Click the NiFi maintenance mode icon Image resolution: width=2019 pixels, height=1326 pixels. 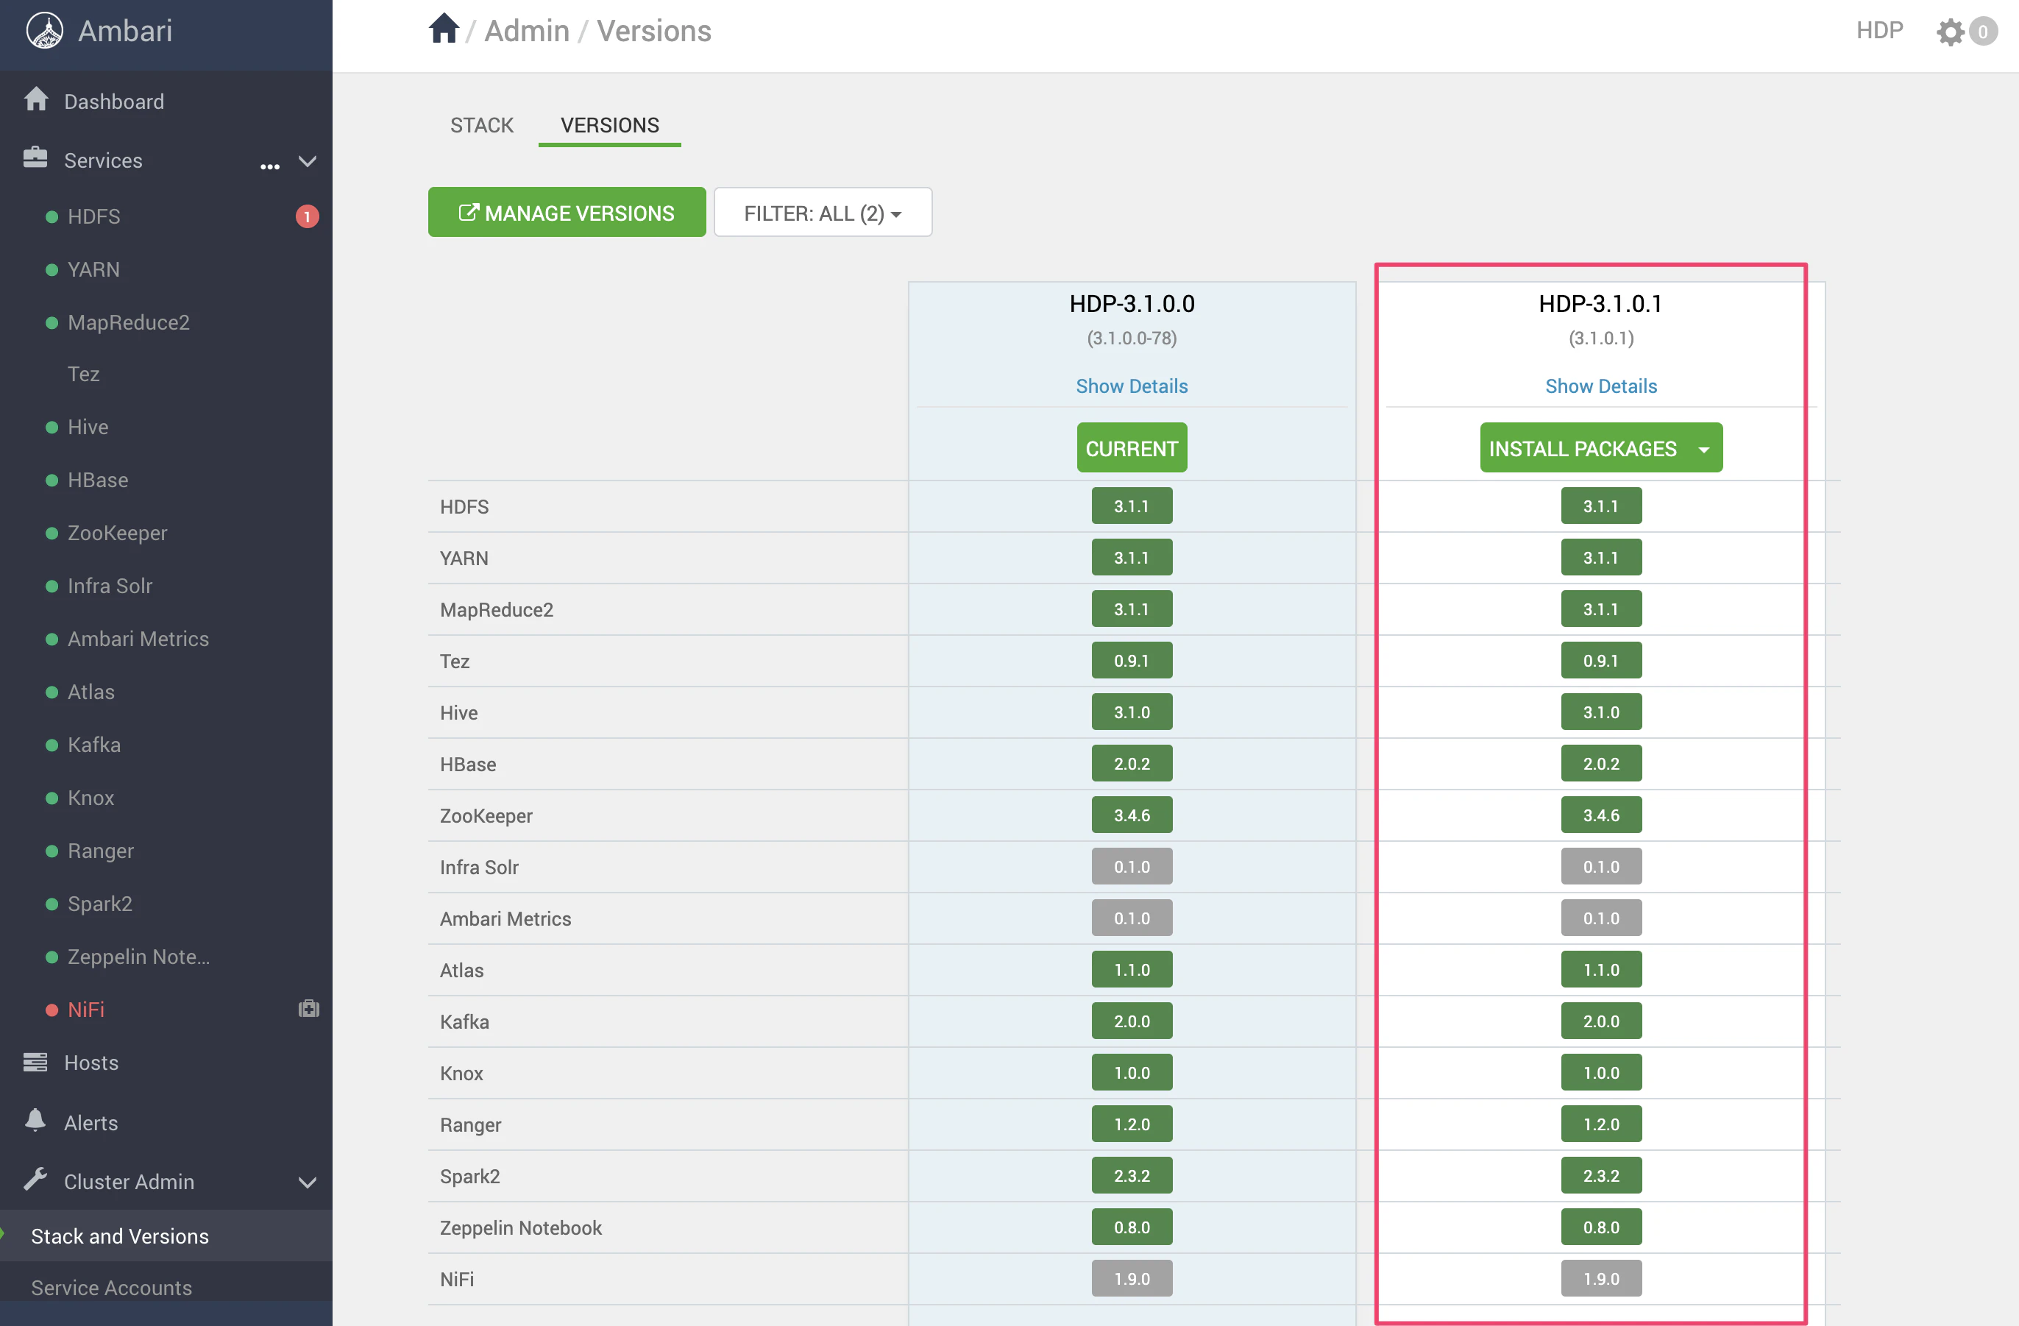[309, 1009]
